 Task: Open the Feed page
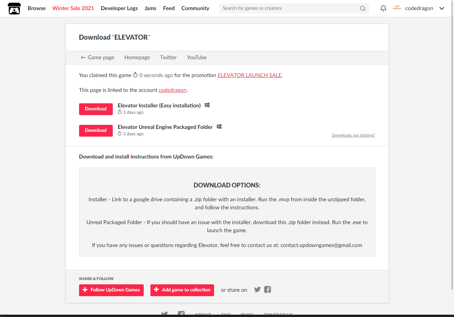pyautogui.click(x=169, y=8)
